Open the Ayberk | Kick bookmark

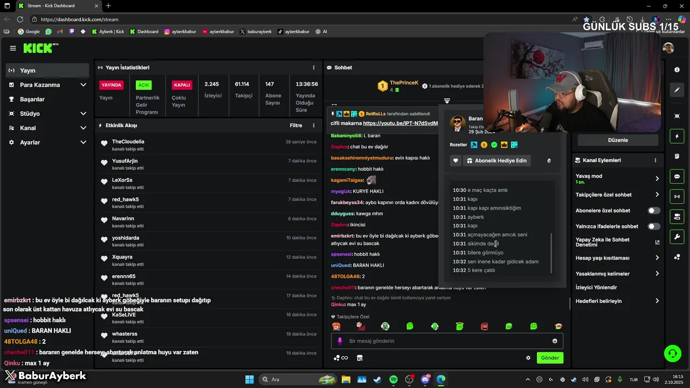coord(108,32)
